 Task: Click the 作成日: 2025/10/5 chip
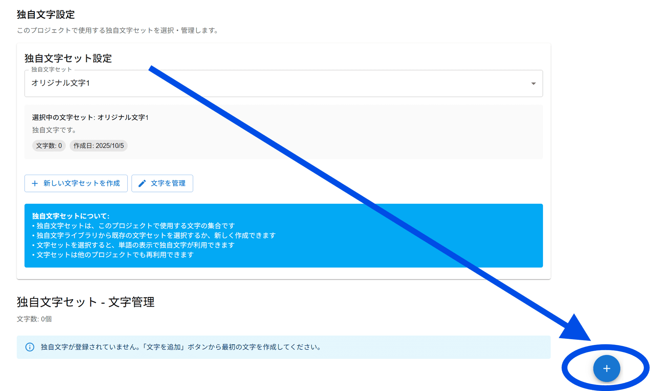pyautogui.click(x=99, y=146)
